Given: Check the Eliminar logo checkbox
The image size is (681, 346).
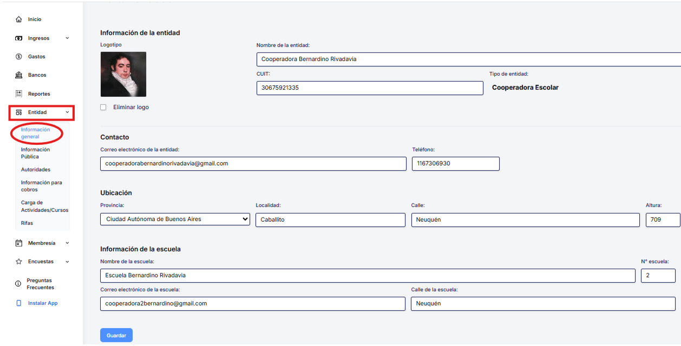Looking at the screenshot, I should (103, 108).
